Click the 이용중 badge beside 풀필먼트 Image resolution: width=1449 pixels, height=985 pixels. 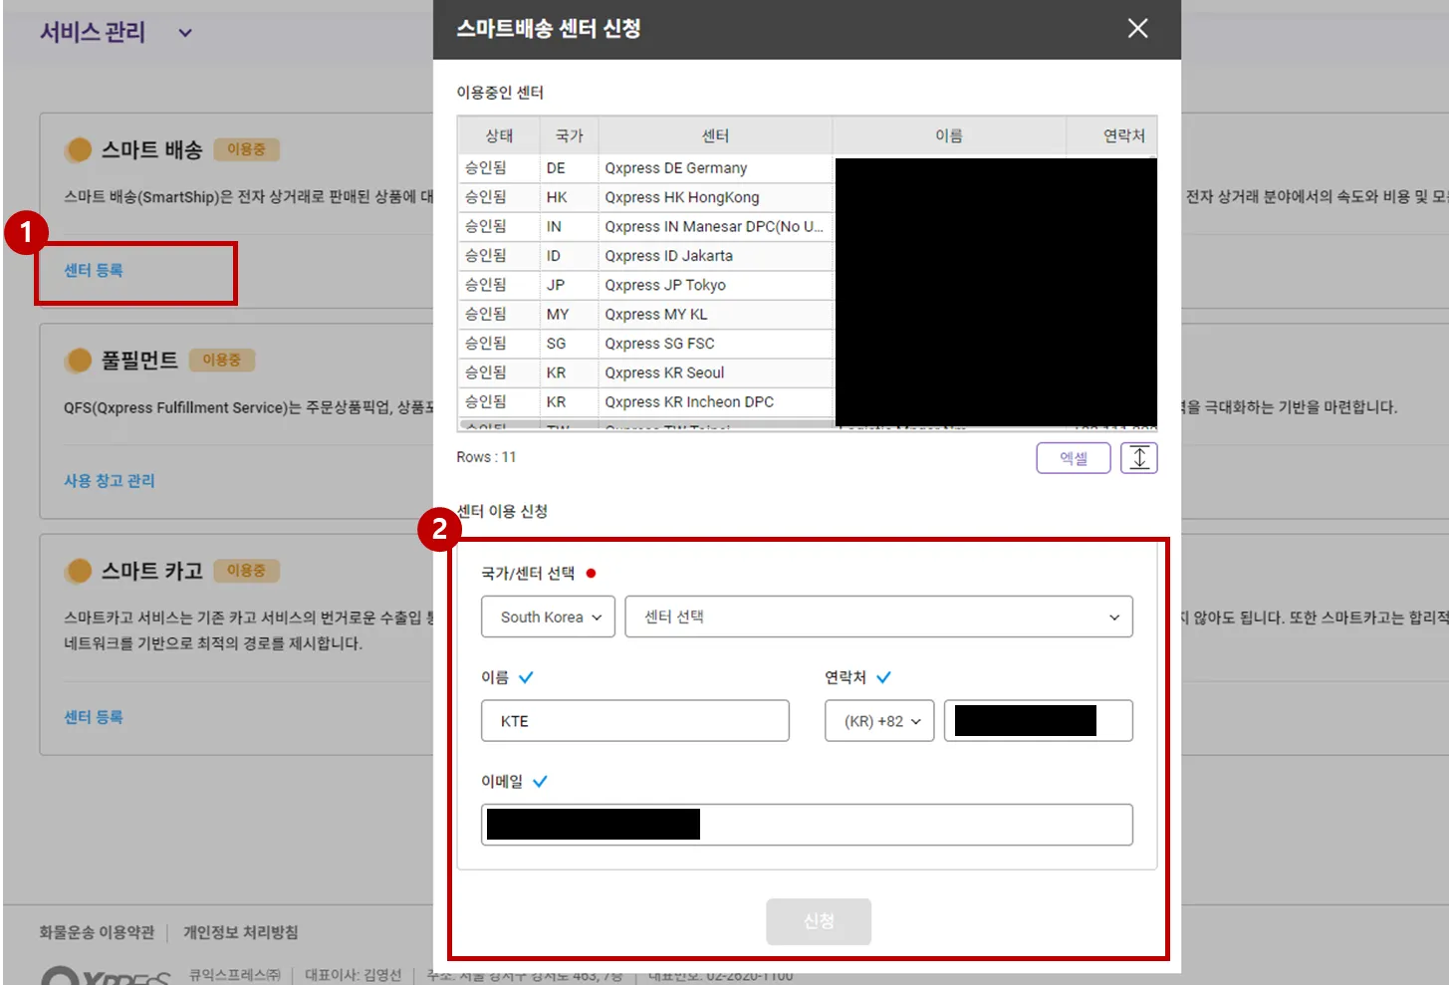point(221,360)
